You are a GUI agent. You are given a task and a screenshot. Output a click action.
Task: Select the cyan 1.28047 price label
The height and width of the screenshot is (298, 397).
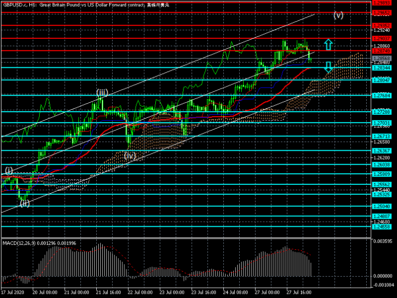382,80
